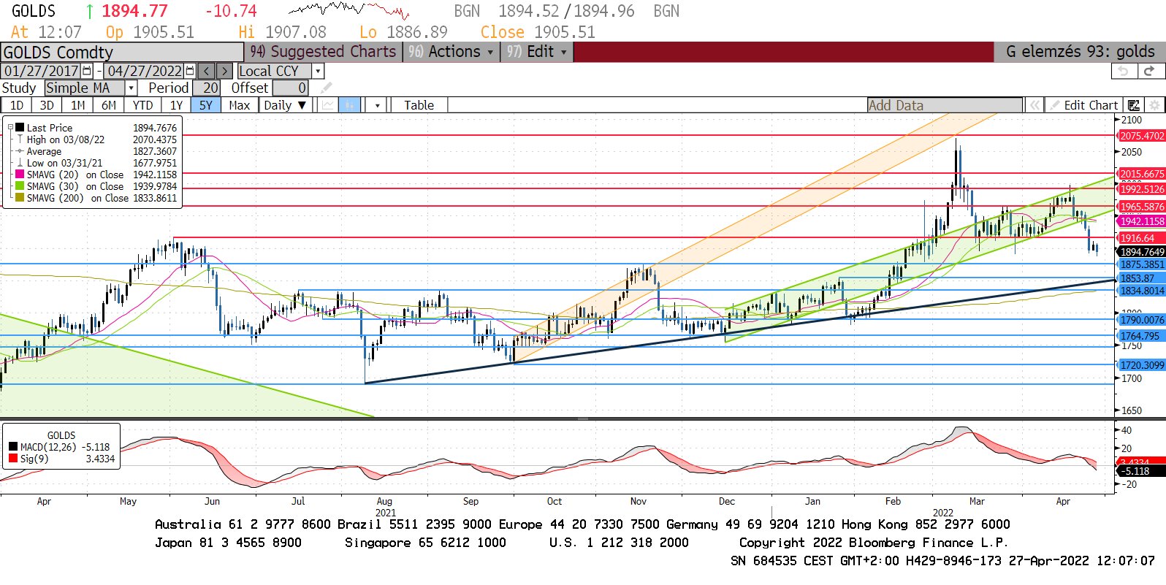Select the 1M range tab

coord(77,105)
